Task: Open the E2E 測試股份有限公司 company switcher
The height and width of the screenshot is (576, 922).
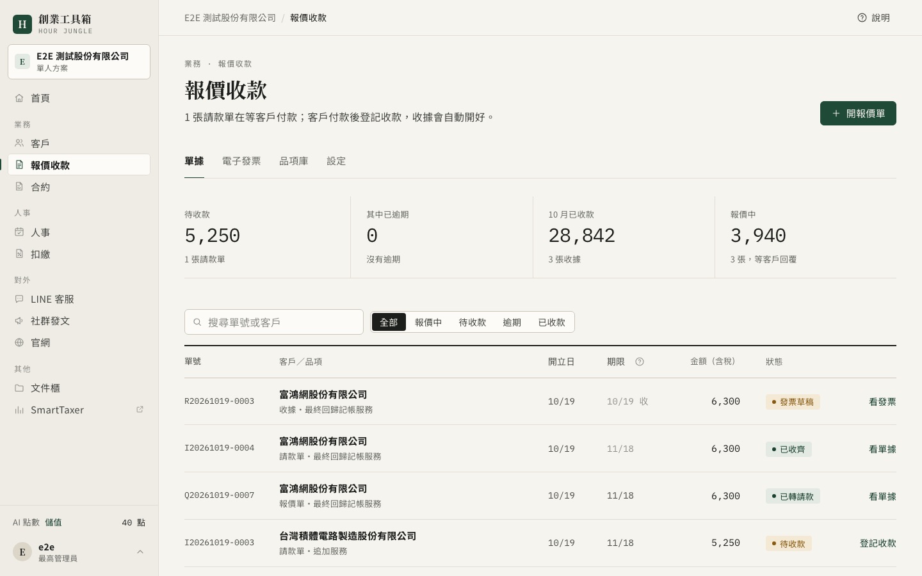Action: (x=79, y=61)
